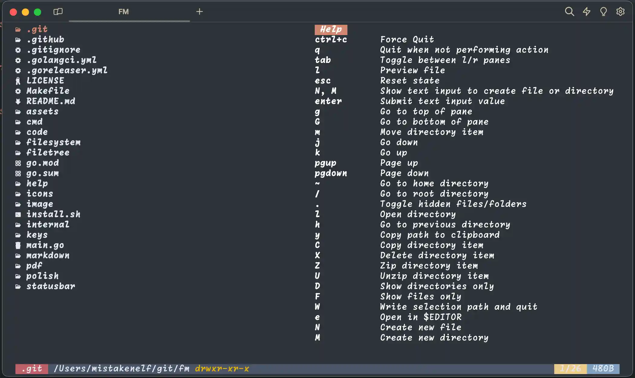Click the search magnifier icon in title bar
The width and height of the screenshot is (635, 378).
(569, 11)
